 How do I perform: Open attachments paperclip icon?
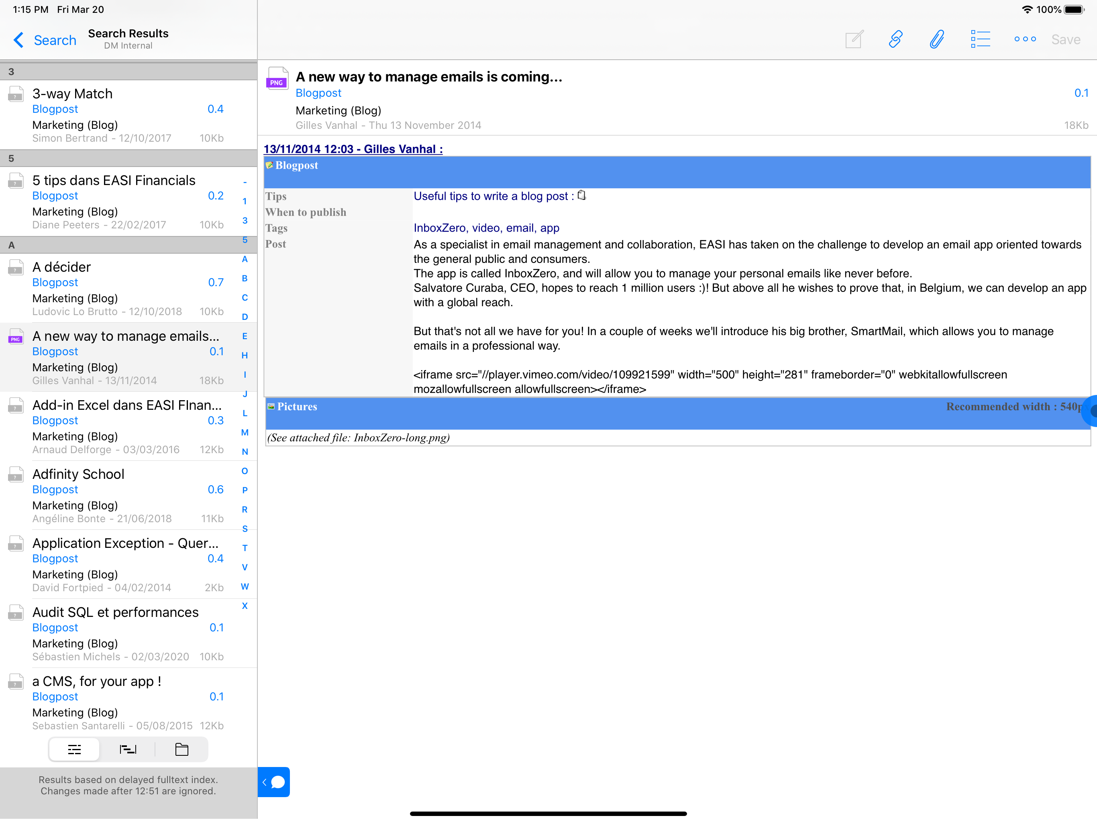936,39
